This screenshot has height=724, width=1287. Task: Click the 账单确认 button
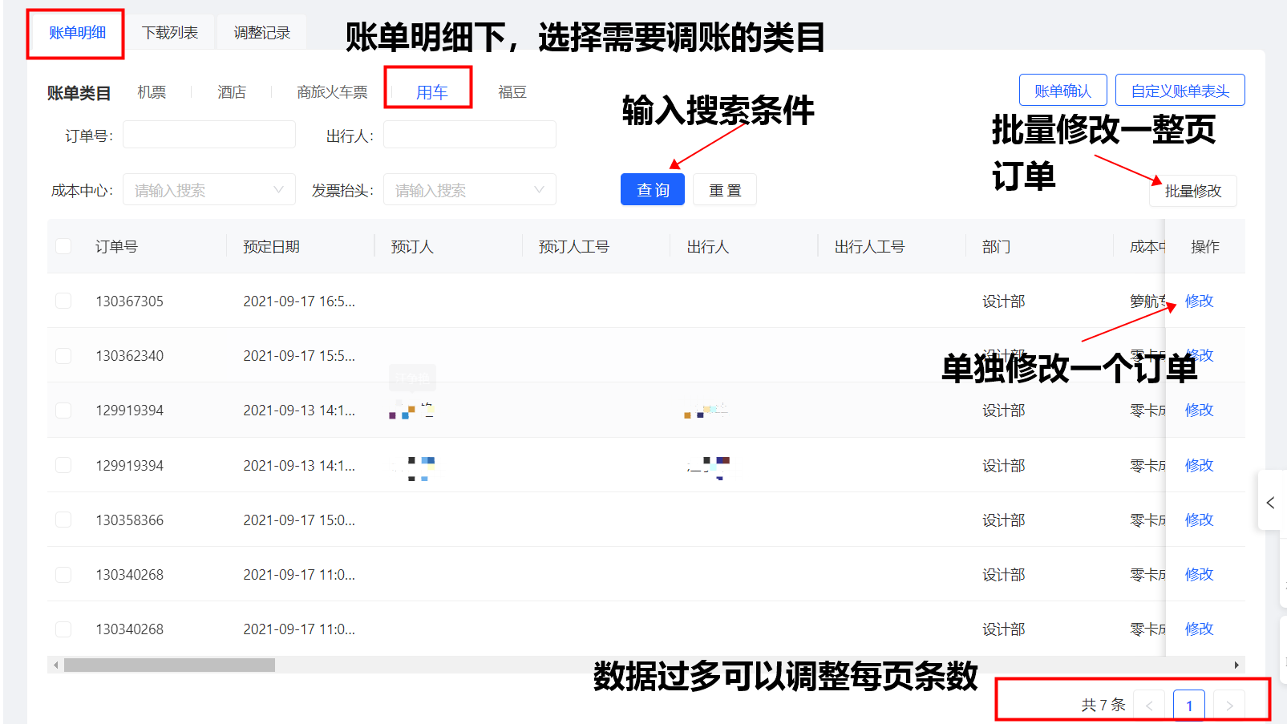1062,91
